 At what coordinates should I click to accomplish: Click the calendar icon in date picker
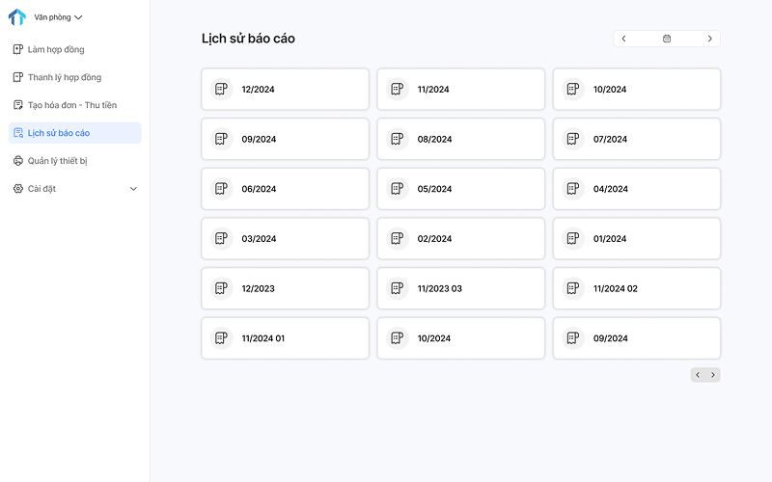667,39
